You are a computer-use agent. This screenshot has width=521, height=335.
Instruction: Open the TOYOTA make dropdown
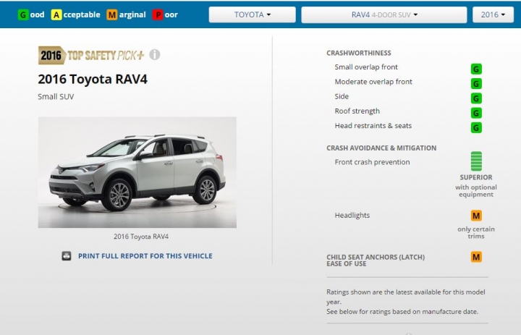[x=253, y=14]
